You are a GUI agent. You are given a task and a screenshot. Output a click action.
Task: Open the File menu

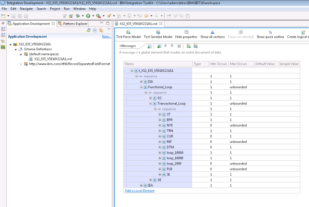pyautogui.click(x=4, y=9)
